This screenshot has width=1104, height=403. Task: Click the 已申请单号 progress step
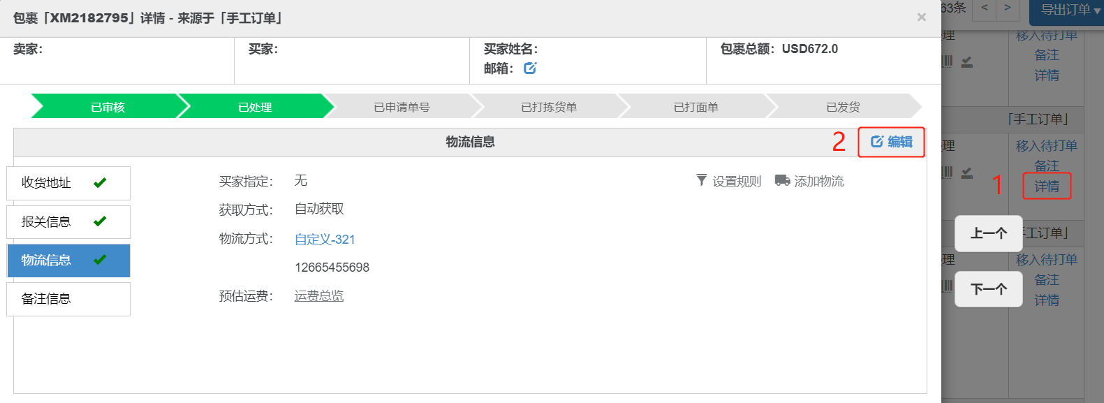(x=402, y=107)
